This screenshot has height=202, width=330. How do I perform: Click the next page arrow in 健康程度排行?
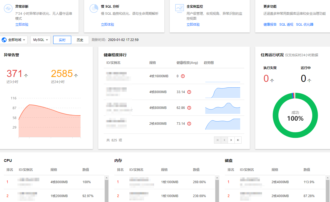click(231, 140)
